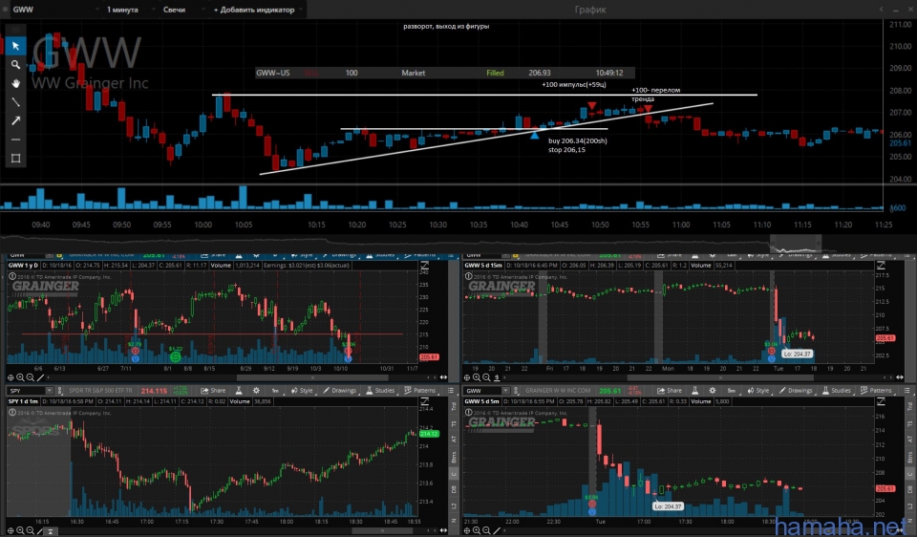Zoom in on GWW 5d 15m chart
The height and width of the screenshot is (537, 917).
[477, 377]
